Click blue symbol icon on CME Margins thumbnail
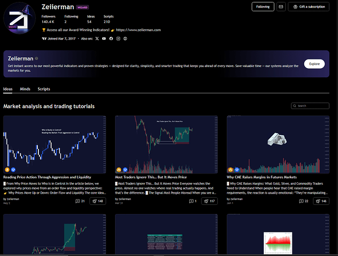The height and width of the screenshot is (256, 338). (x=237, y=169)
